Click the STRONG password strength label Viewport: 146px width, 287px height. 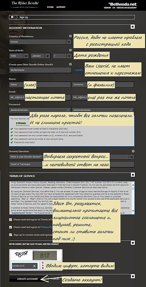tap(21, 123)
